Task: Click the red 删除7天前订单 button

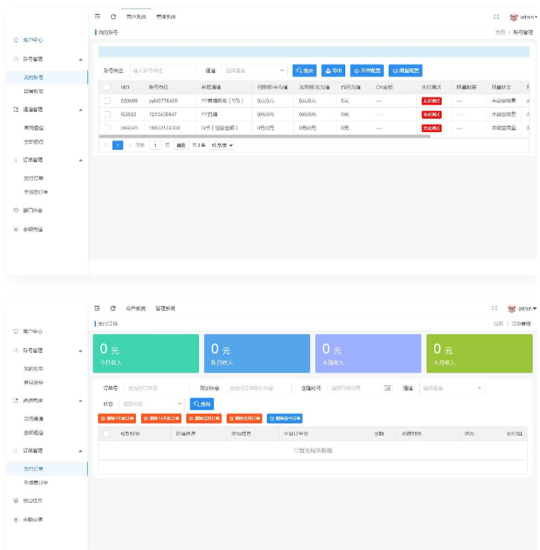Action: (117, 419)
